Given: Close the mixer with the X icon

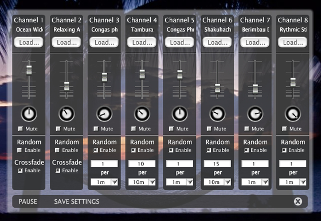Looking at the screenshot, I should click(x=298, y=202).
